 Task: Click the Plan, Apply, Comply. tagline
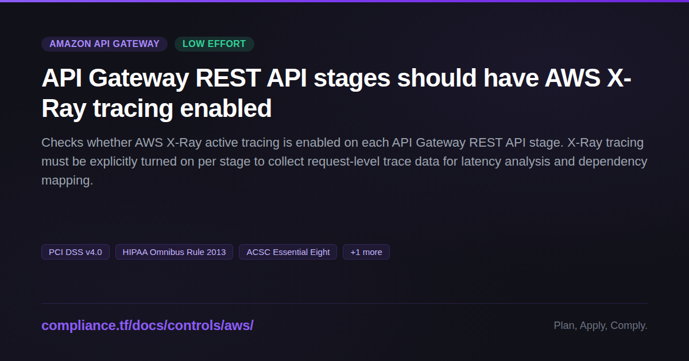[601, 325]
